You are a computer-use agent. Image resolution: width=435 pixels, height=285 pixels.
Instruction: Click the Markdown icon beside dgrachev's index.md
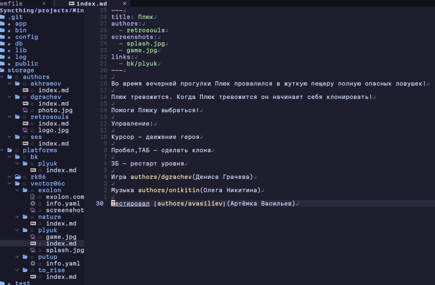(25, 104)
